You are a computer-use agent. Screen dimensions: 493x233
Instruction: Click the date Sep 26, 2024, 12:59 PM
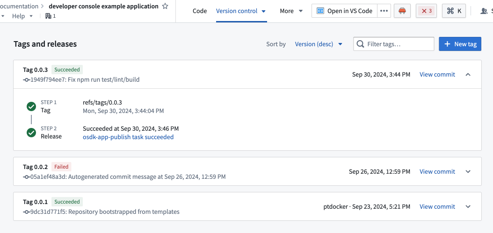(379, 171)
